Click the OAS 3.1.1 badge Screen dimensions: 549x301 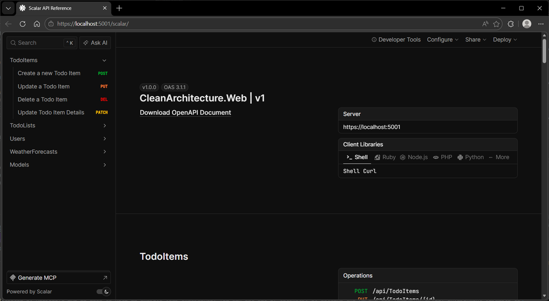pos(175,87)
